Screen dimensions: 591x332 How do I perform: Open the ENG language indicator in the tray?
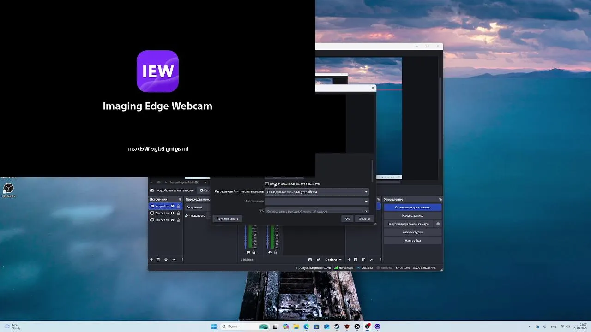[553, 326]
